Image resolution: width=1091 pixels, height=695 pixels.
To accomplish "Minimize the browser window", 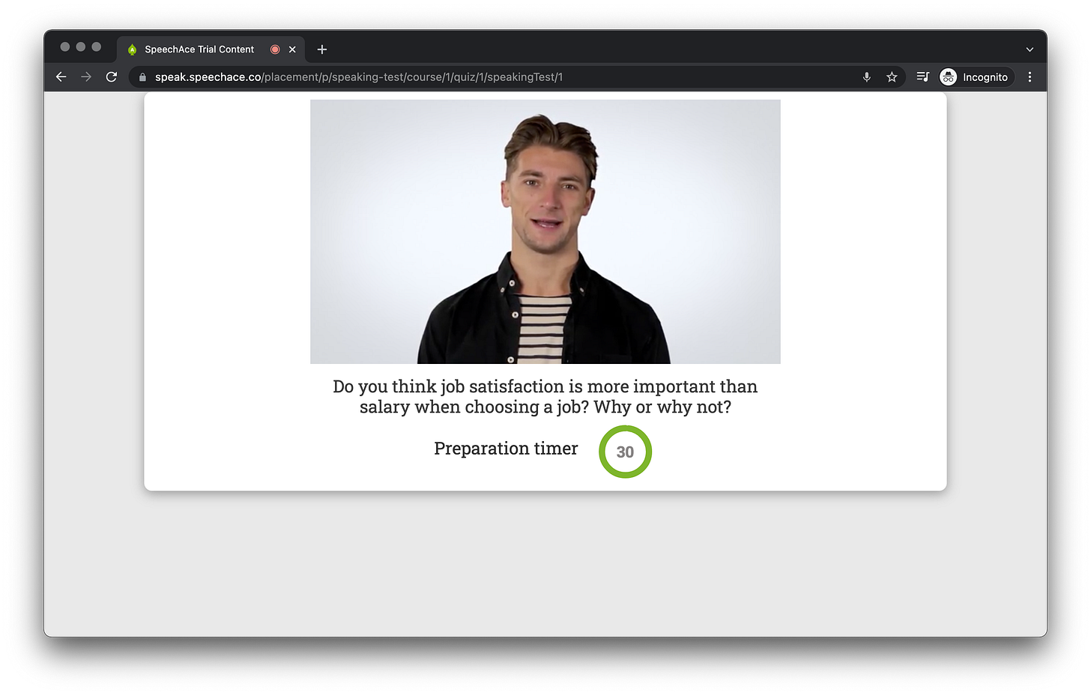I will 81,46.
